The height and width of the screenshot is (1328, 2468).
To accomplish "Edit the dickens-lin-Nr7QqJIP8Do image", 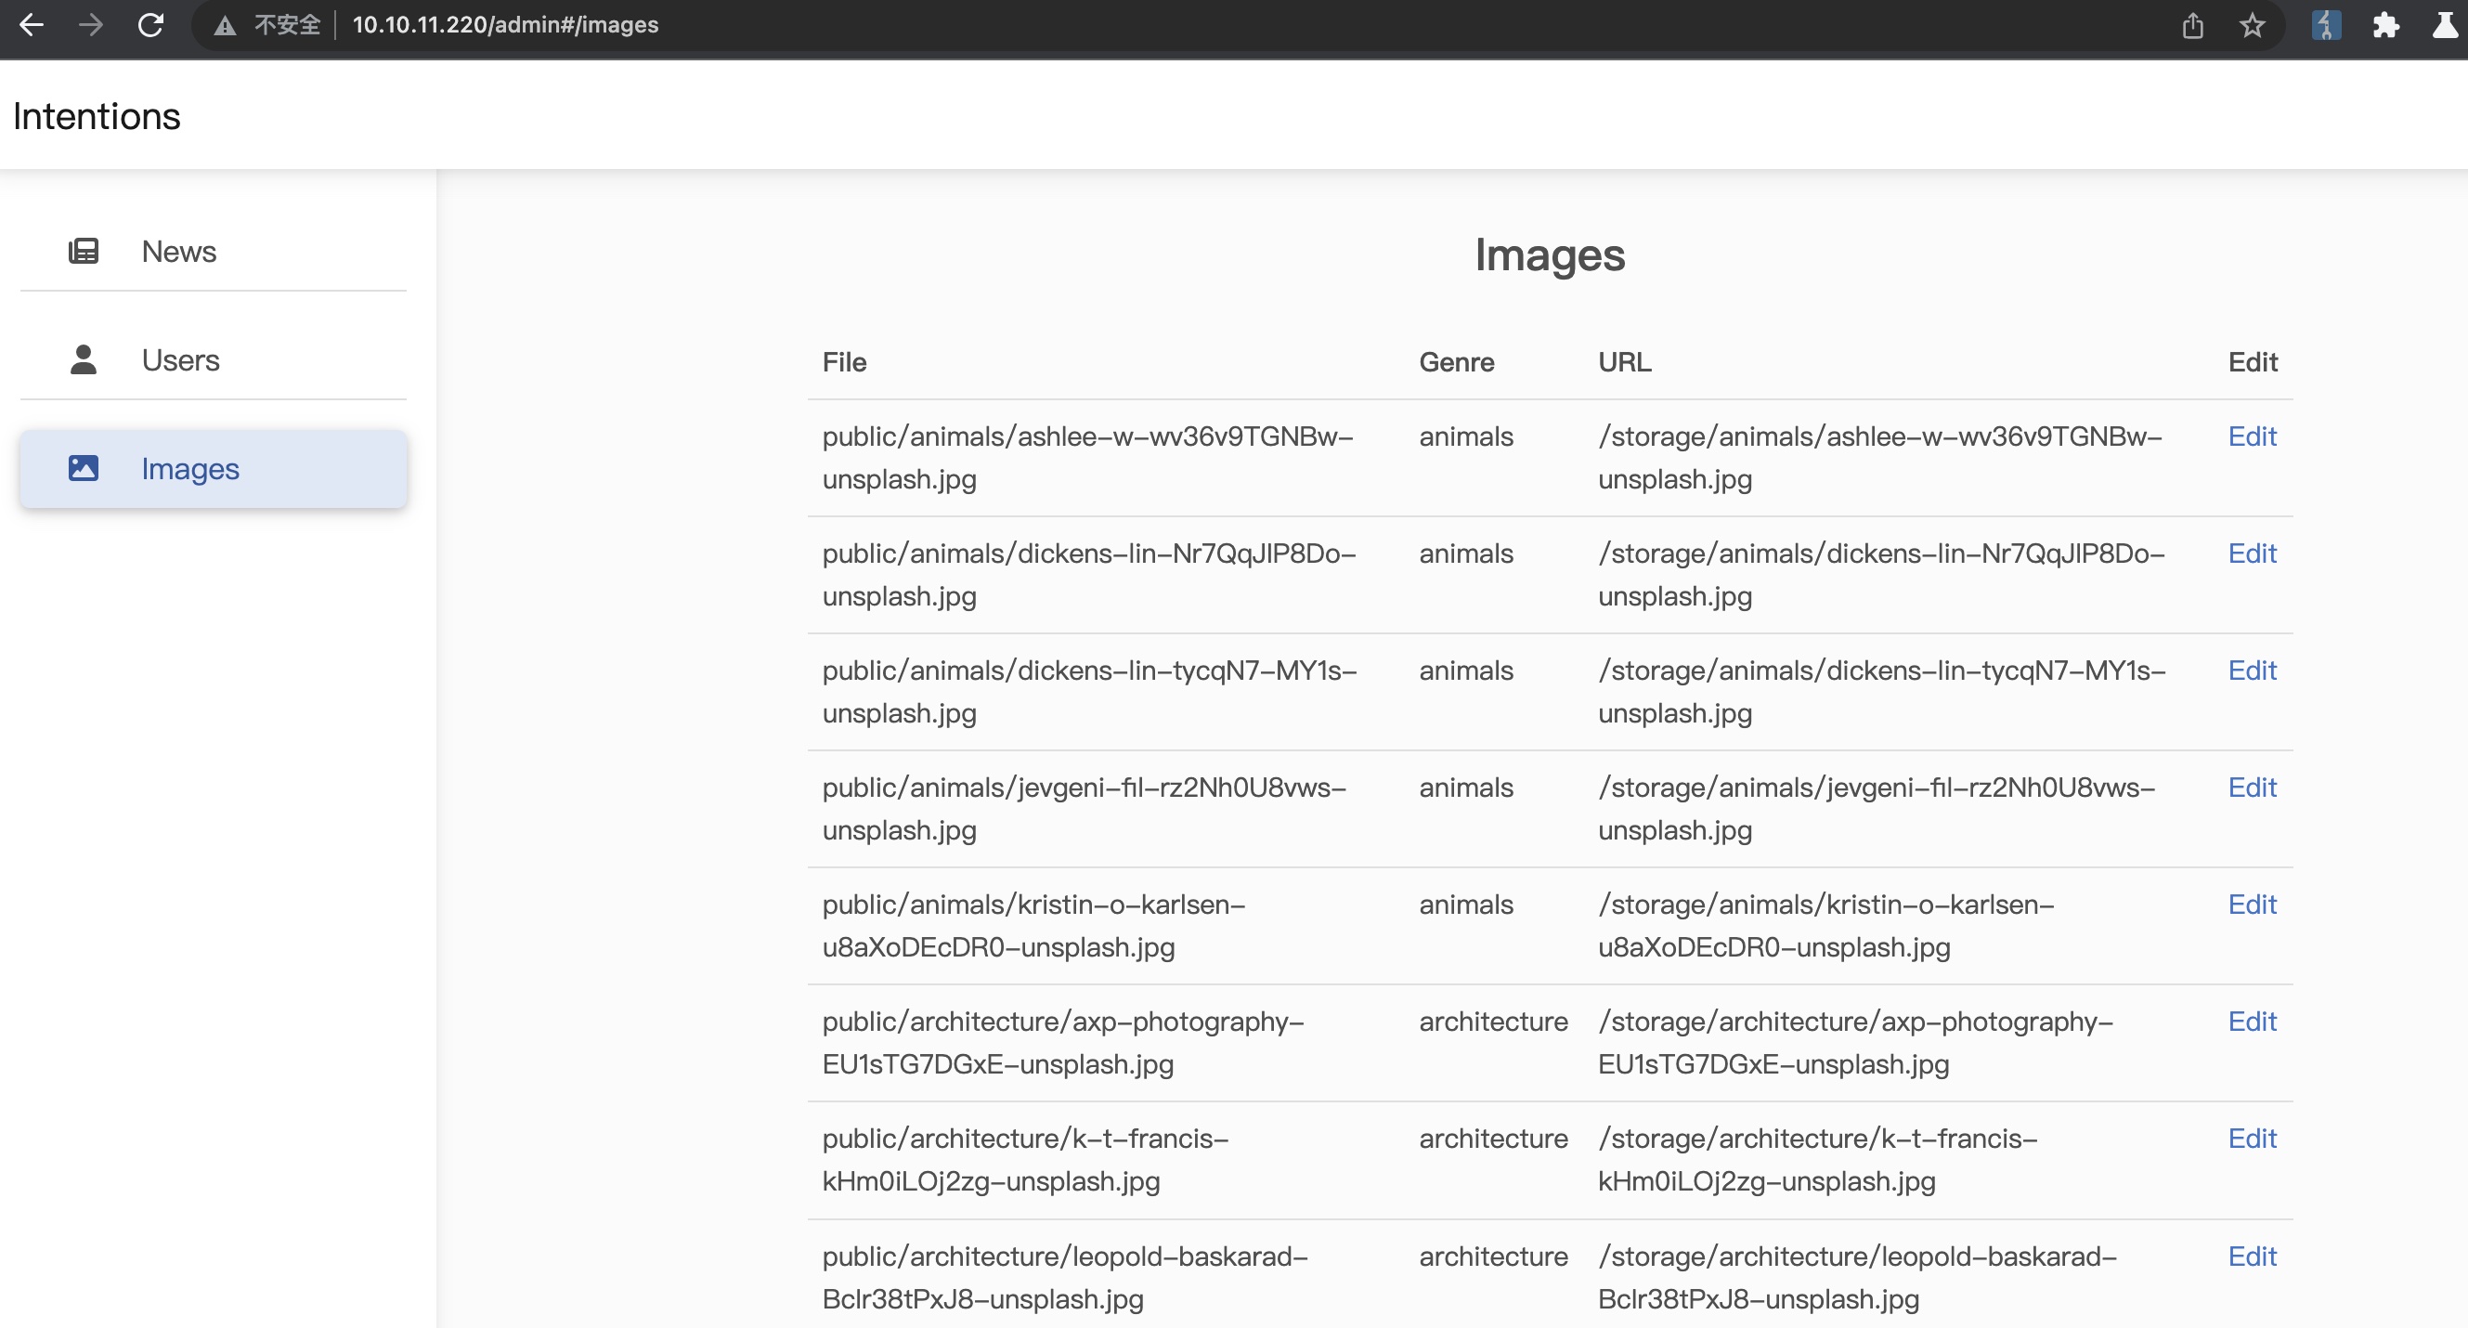I will pos(2252,553).
